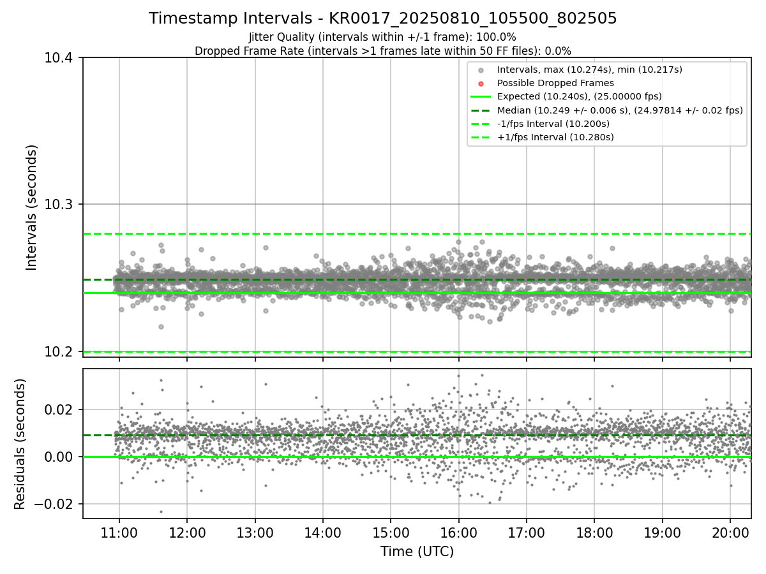
Task: Click the red dot marker for Possible Dropped Frames
Action: [x=481, y=84]
